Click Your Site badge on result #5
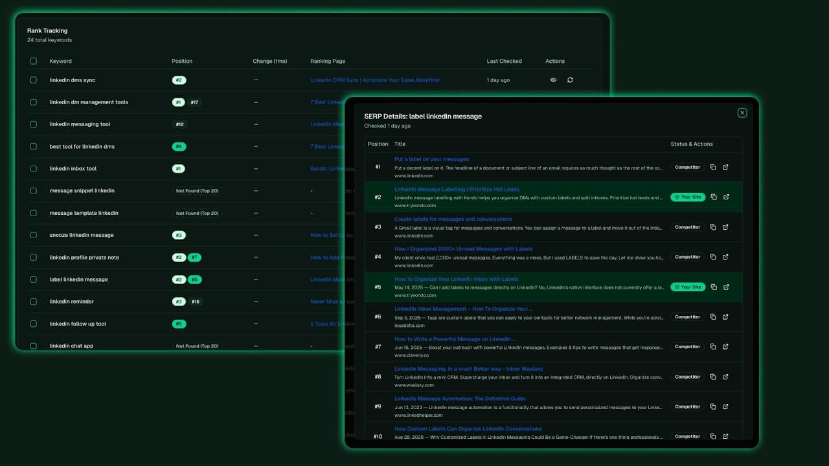This screenshot has width=829, height=466. point(688,287)
